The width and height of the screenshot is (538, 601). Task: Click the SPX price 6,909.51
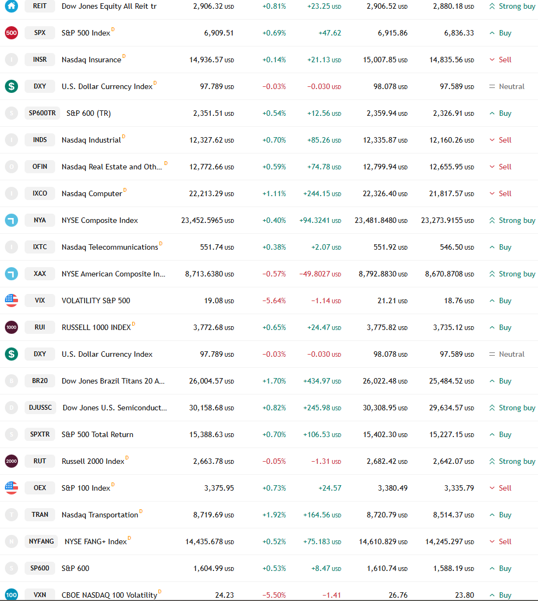(219, 33)
